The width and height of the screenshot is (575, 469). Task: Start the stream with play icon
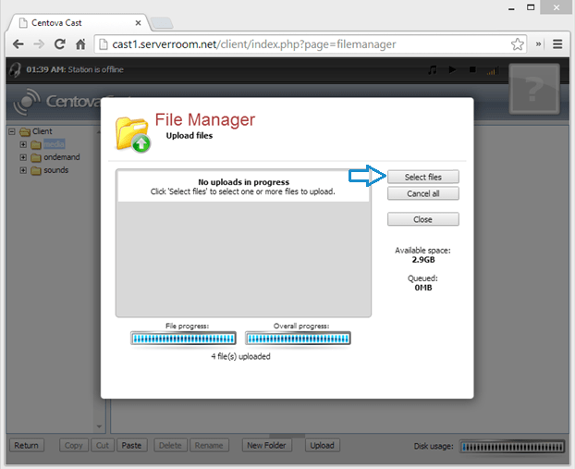click(x=453, y=69)
